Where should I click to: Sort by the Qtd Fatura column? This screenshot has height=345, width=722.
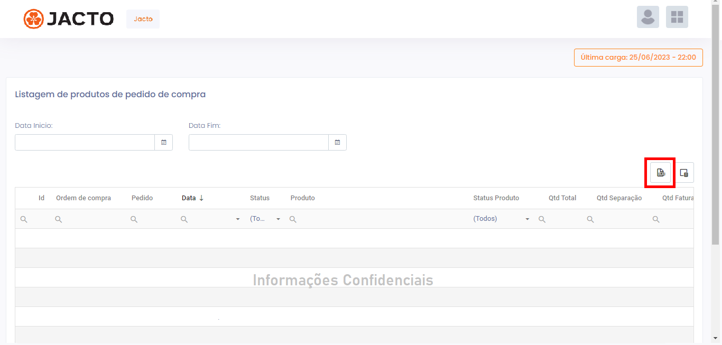(x=678, y=198)
